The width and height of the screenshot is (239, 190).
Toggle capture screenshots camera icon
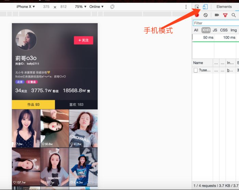(x=217, y=15)
